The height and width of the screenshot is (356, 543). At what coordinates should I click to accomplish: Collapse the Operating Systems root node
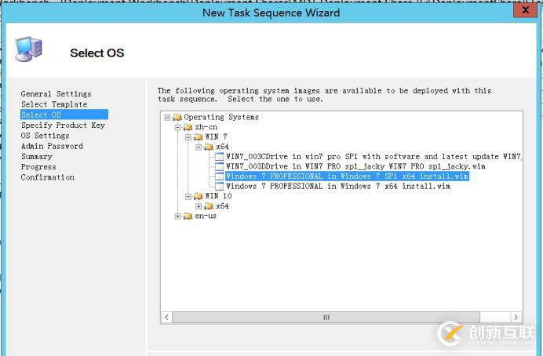pyautogui.click(x=167, y=118)
